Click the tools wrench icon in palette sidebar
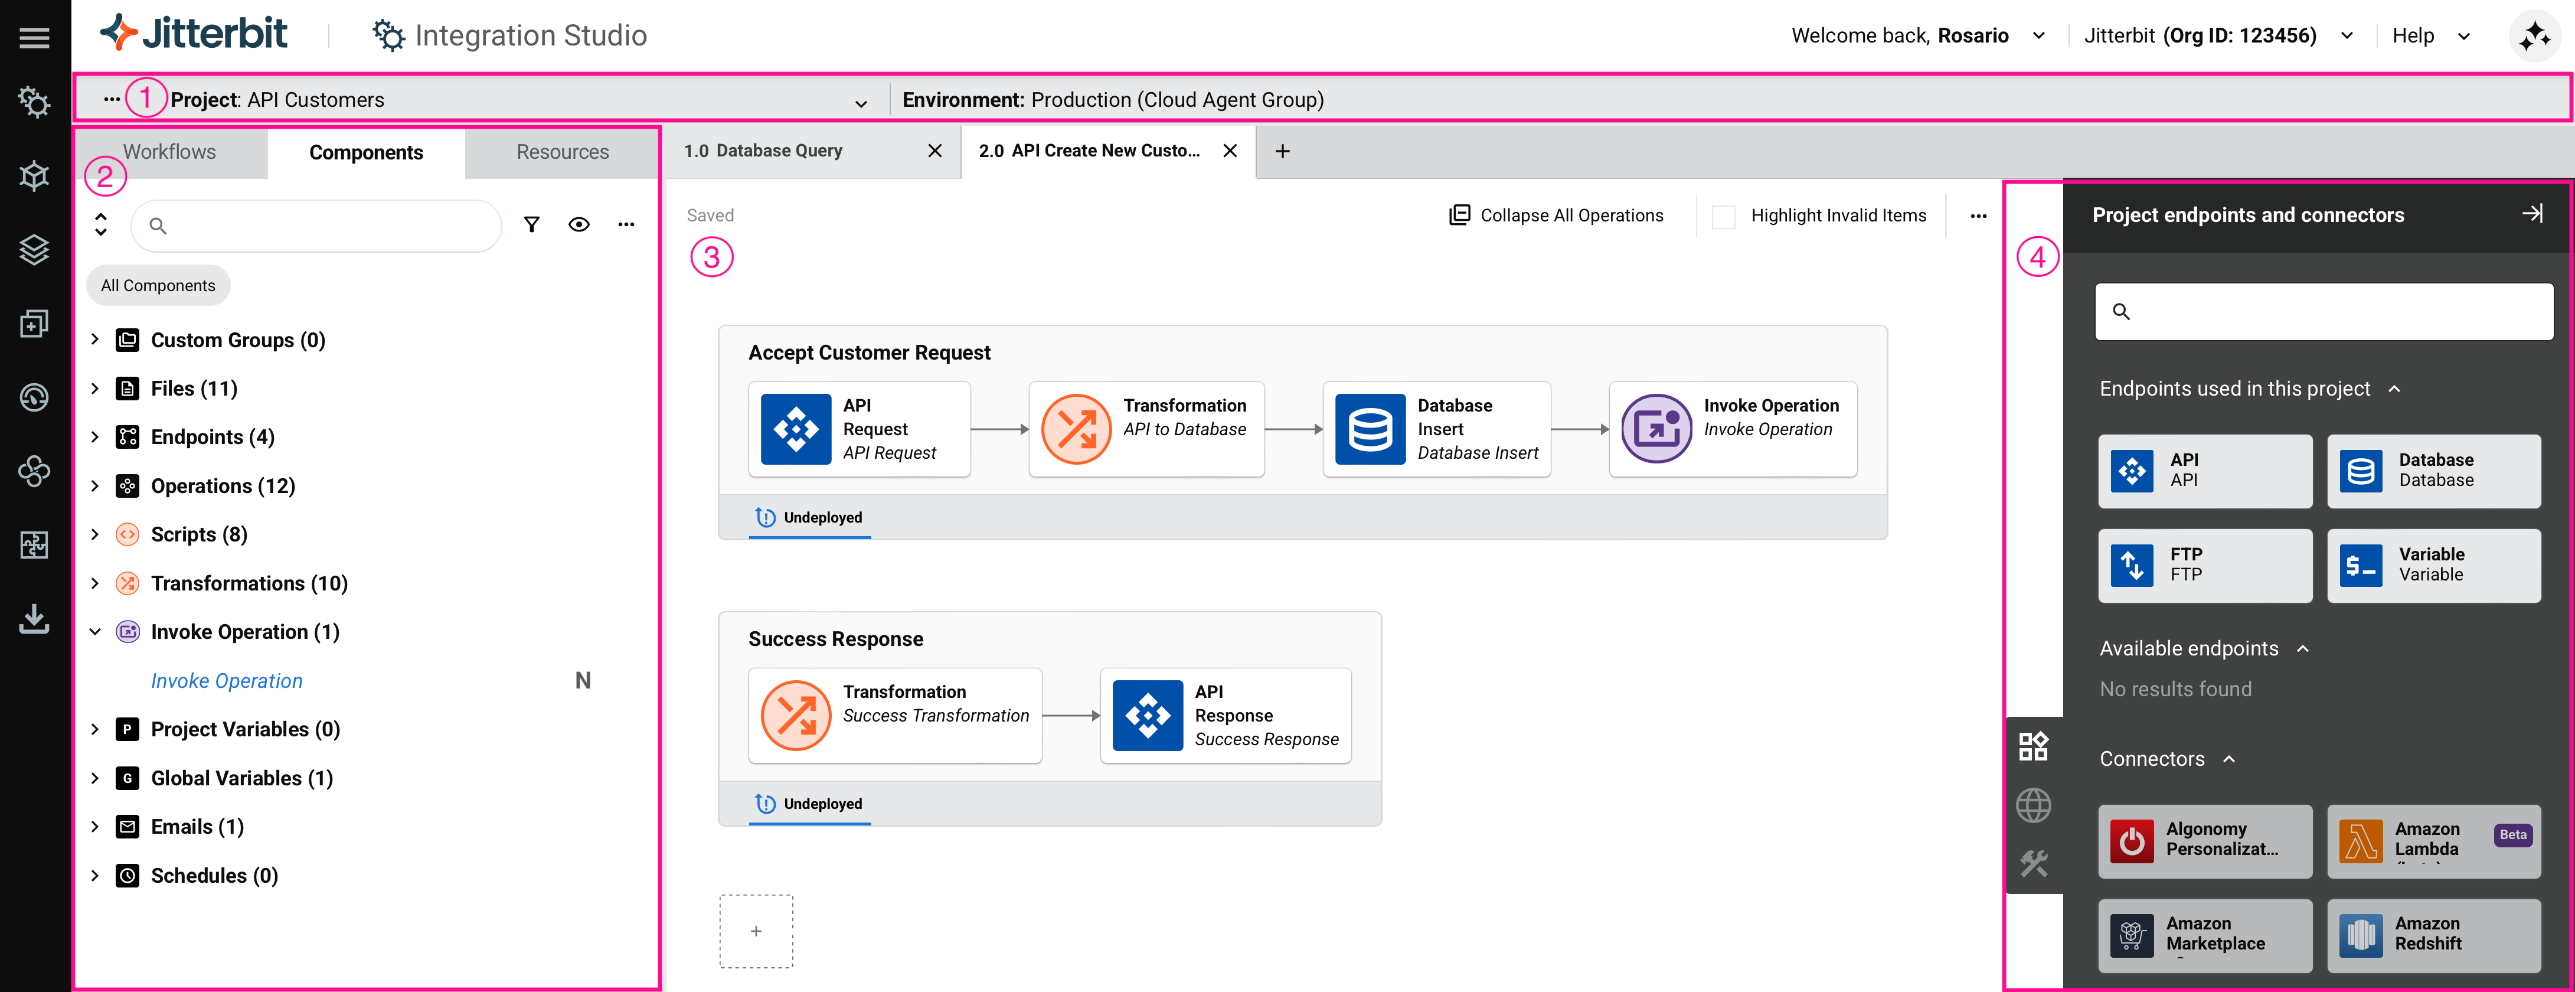The width and height of the screenshot is (2575, 992). click(x=2033, y=863)
